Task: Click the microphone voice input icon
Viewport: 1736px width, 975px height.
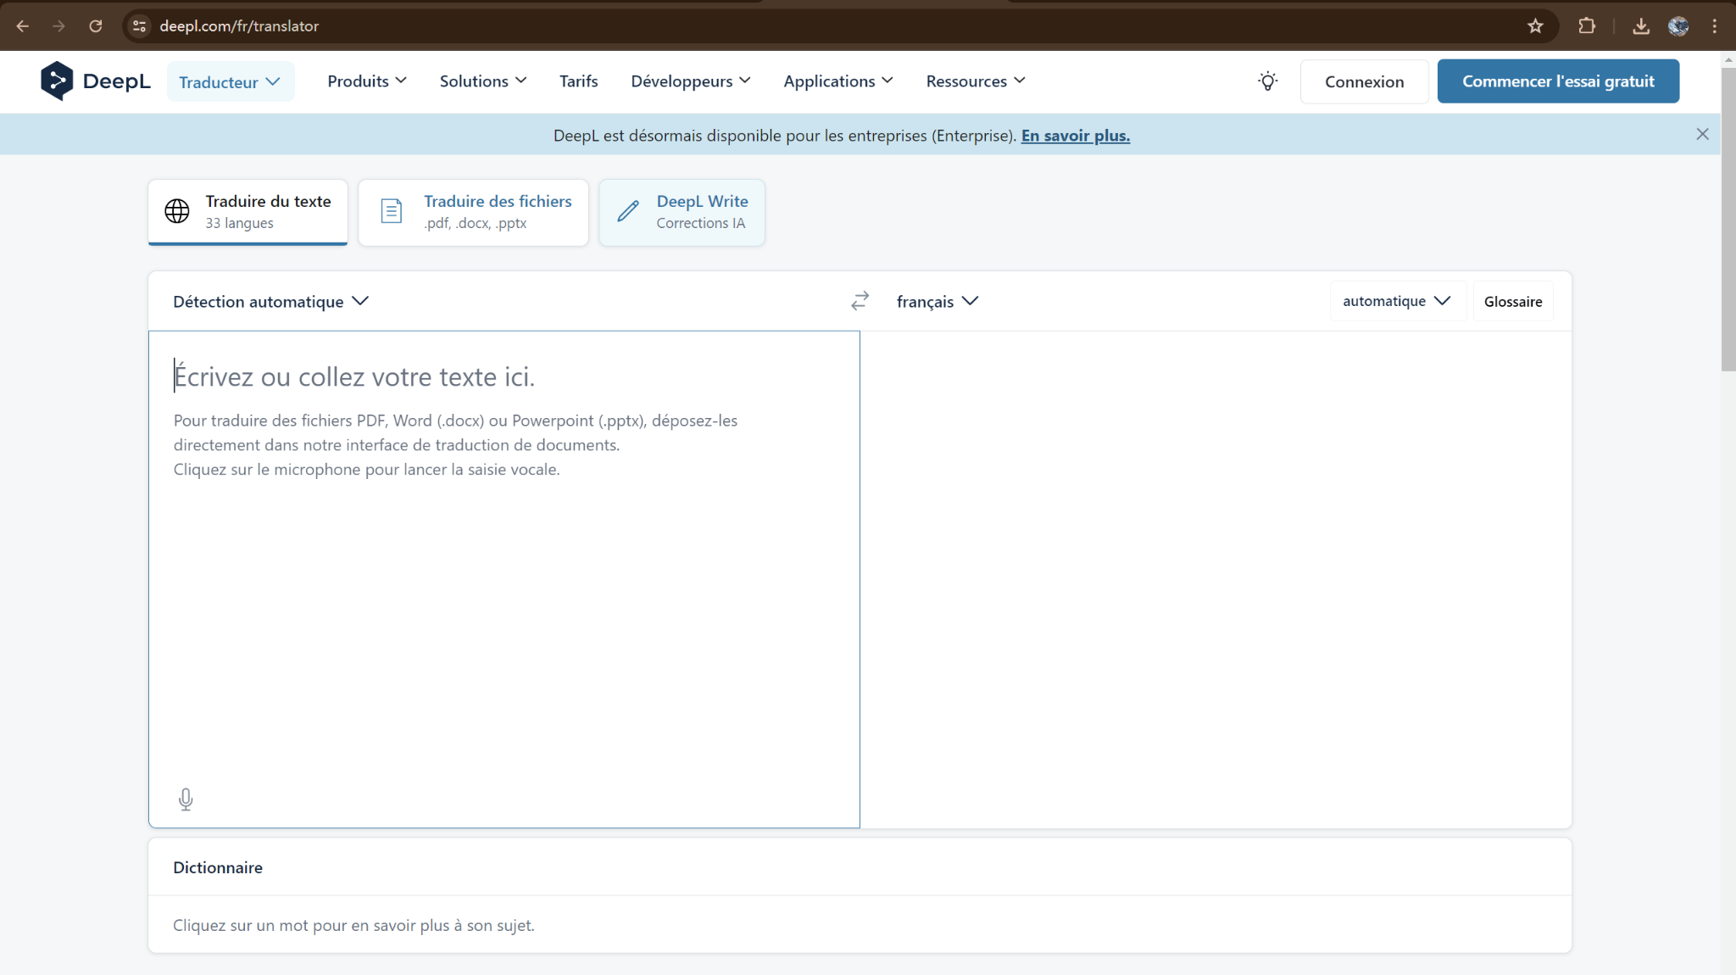Action: pyautogui.click(x=186, y=799)
